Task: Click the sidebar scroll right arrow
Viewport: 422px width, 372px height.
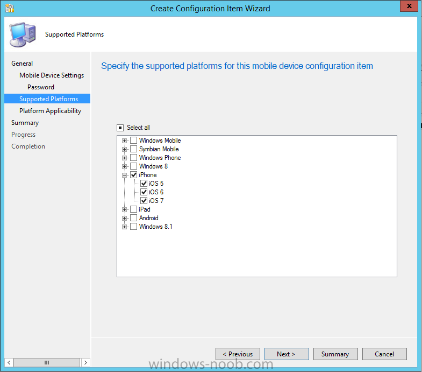Action: [x=85, y=362]
